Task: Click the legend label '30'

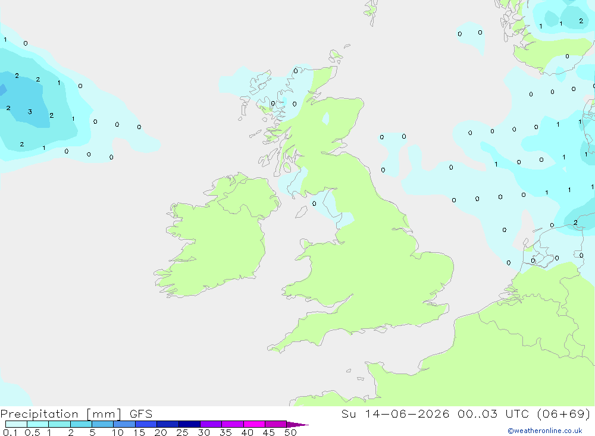Action: tap(203, 432)
